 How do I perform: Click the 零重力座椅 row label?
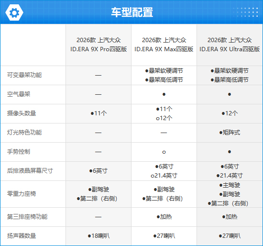click(x=22, y=194)
